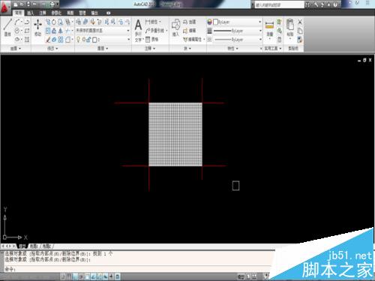Switch to the Insert (插入) ribbon tab
Viewport: 375px width, 281px height.
[31, 13]
